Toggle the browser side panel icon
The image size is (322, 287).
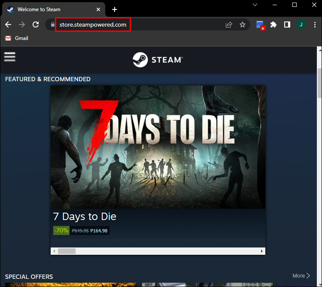[287, 24]
